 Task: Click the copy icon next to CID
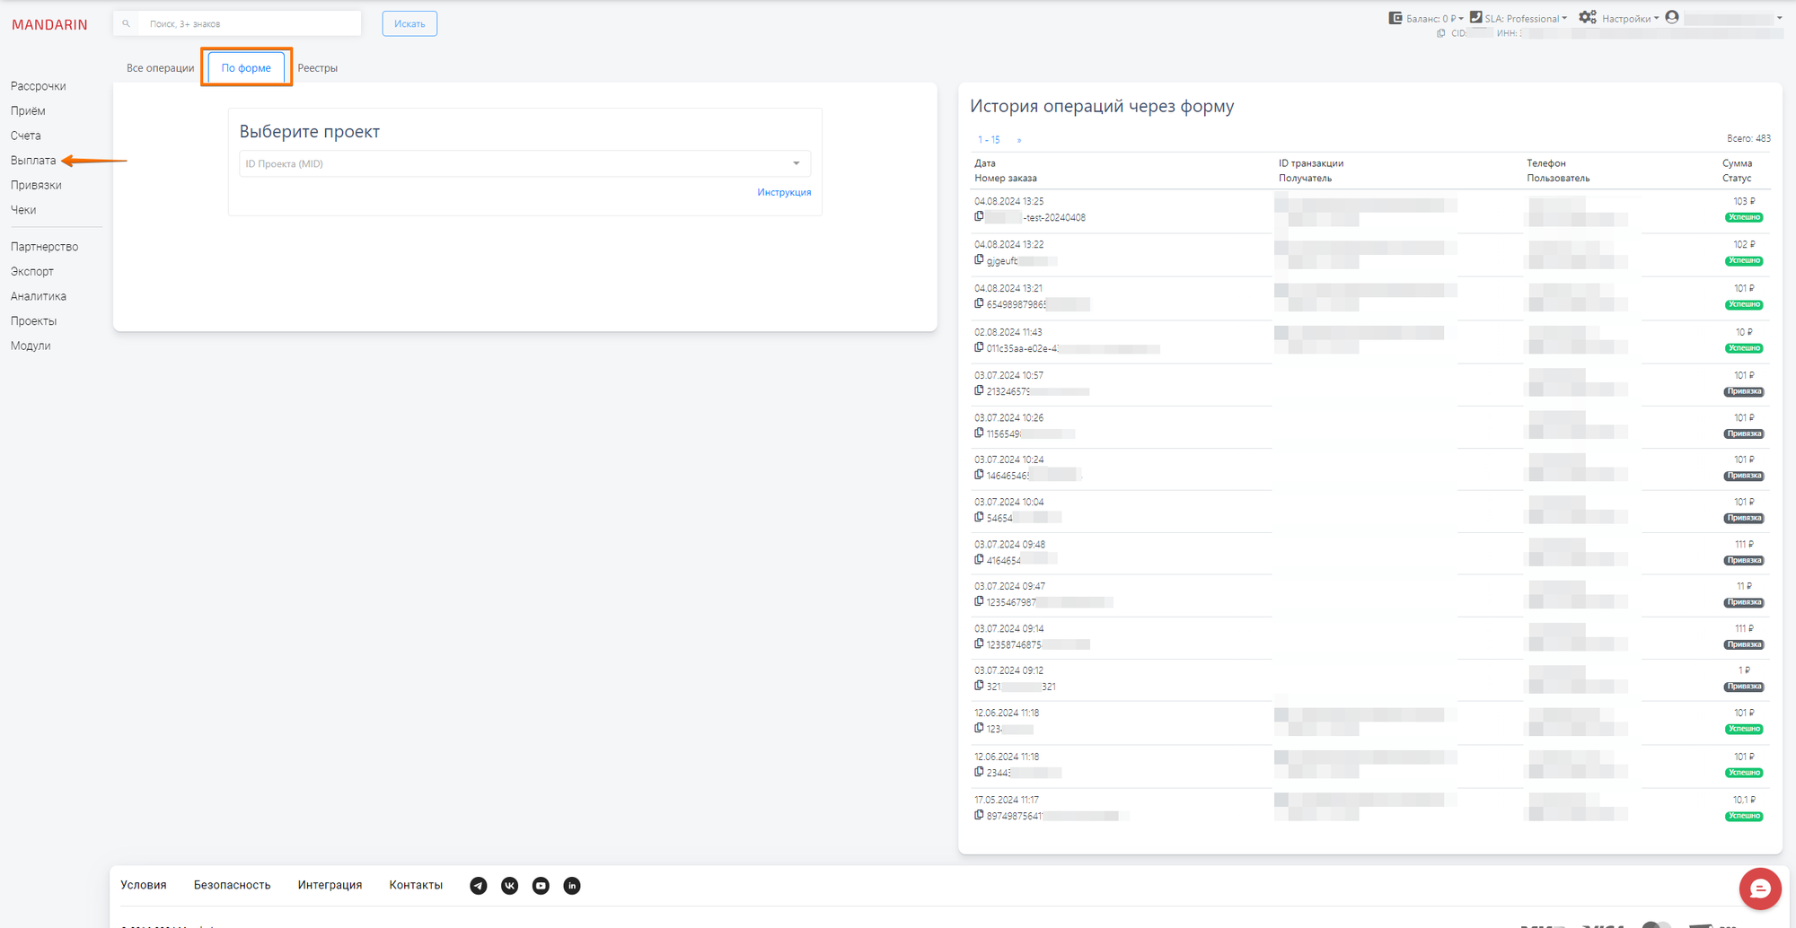(1440, 33)
